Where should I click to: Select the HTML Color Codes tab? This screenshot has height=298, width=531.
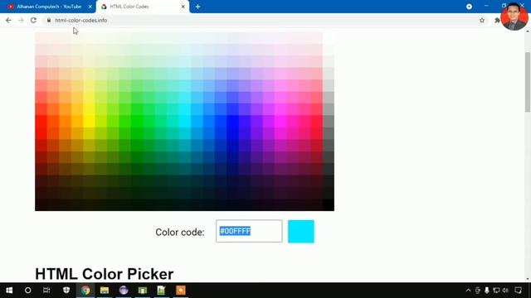coord(142,7)
